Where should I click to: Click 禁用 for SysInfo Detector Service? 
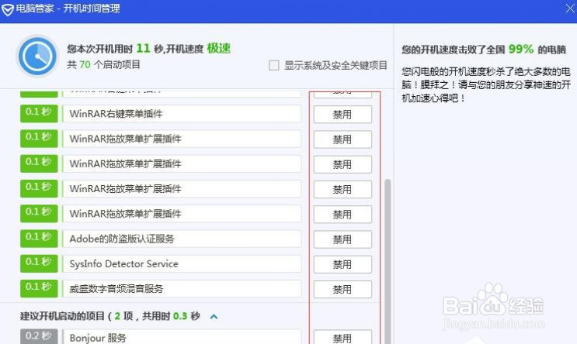point(342,264)
